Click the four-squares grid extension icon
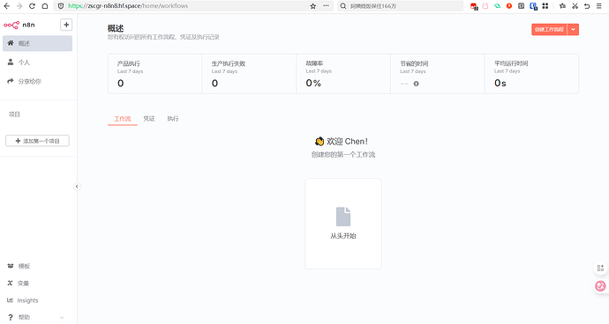The image size is (609, 324). click(x=545, y=6)
